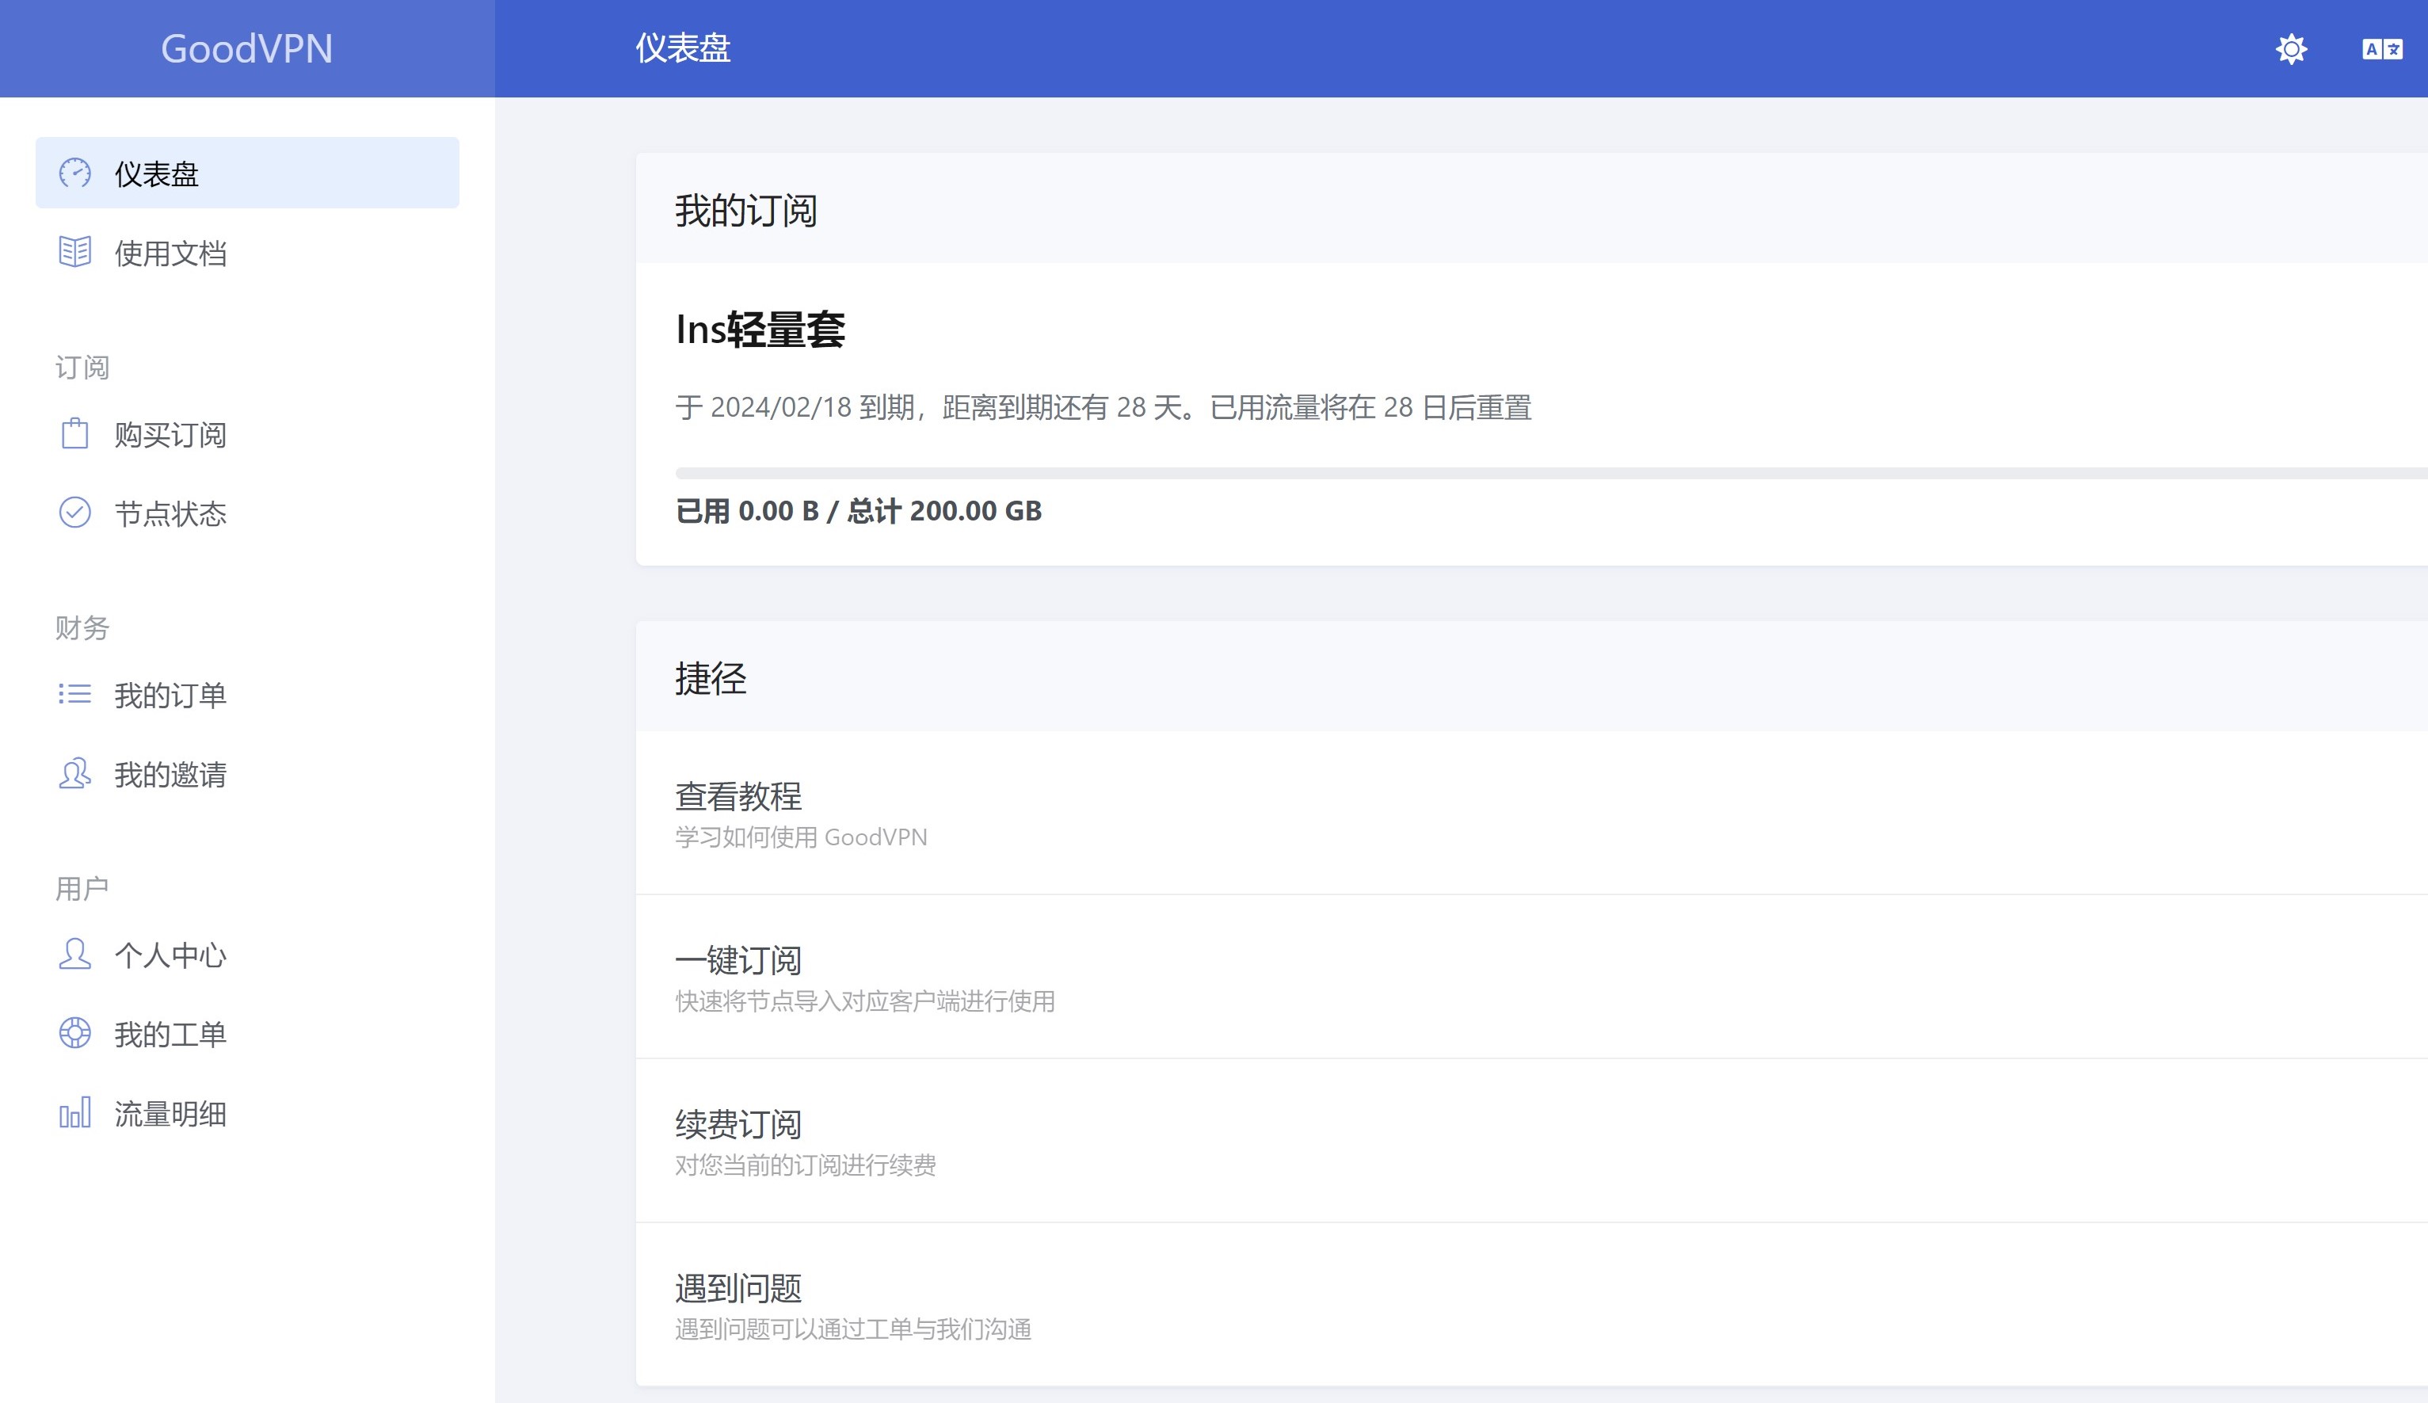Image resolution: width=2428 pixels, height=1403 pixels.
Task: Click the shopping bag icon beside 购买订阅
Action: (x=75, y=433)
